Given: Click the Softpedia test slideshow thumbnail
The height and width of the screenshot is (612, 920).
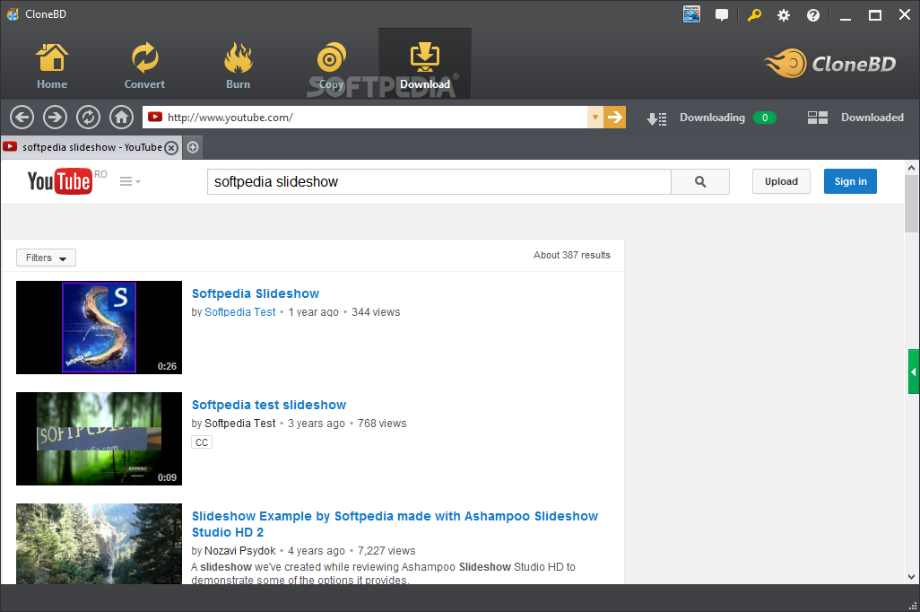Looking at the screenshot, I should coord(100,439).
